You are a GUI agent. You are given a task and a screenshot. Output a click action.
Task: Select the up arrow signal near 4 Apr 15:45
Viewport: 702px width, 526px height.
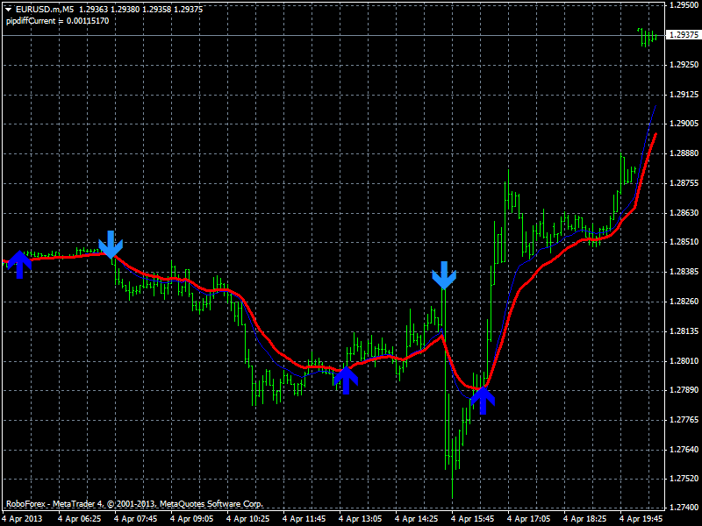(x=483, y=401)
